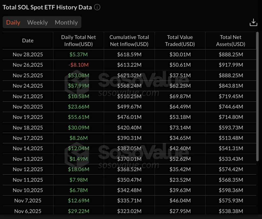
Task: Click the Date column header
Action: pyautogui.click(x=28, y=40)
